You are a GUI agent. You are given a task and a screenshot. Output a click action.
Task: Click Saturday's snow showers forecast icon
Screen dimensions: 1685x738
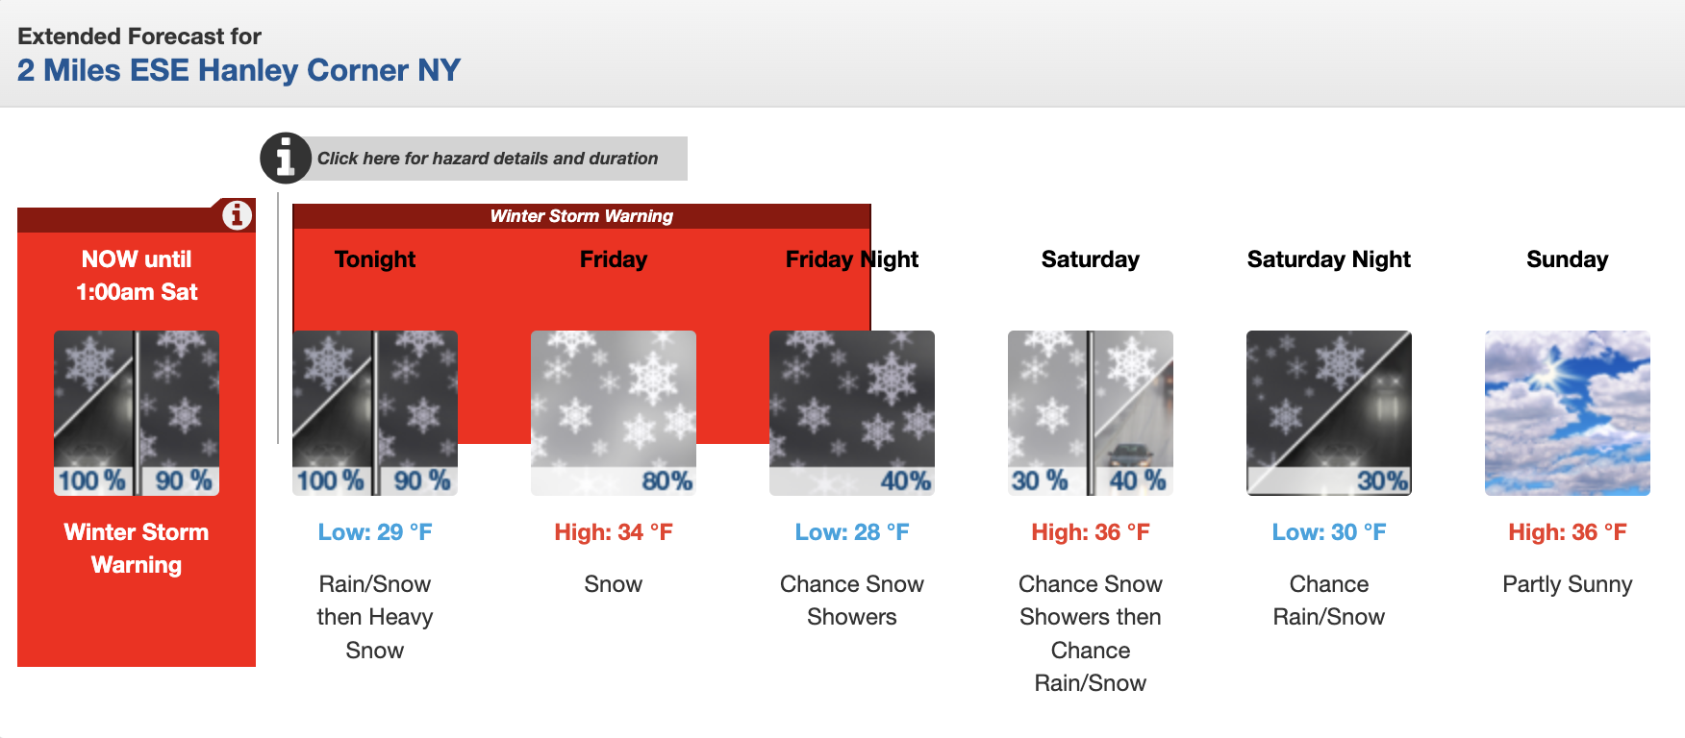click(1091, 413)
